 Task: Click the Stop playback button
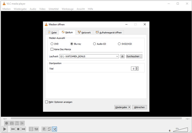pos(18,129)
